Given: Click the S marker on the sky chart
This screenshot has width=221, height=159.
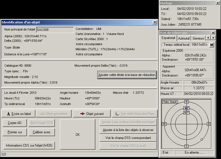Looking at the screenshot, I should pos(186,146).
